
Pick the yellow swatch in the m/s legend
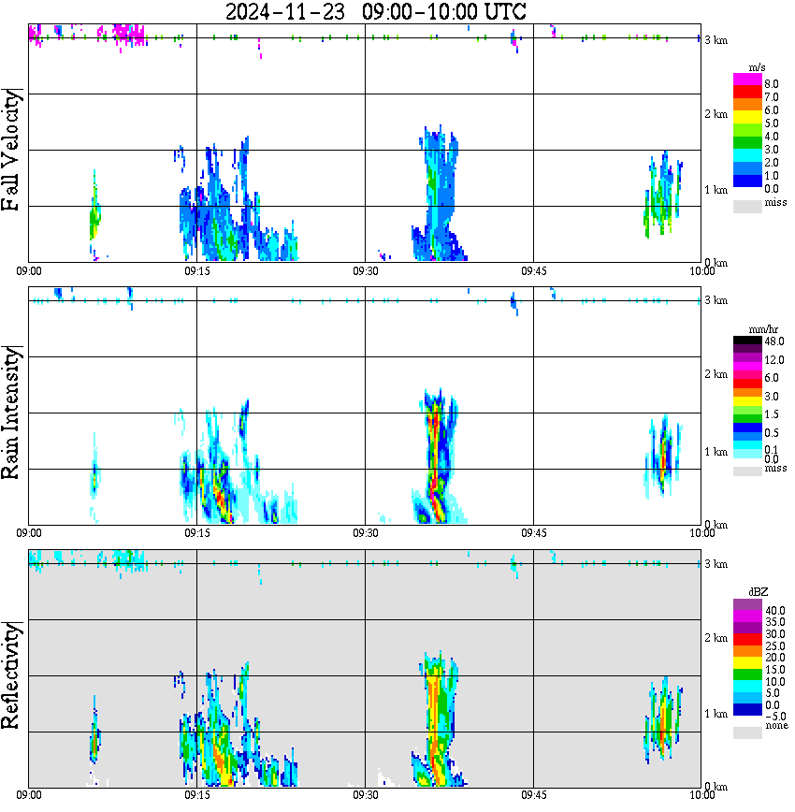click(747, 118)
